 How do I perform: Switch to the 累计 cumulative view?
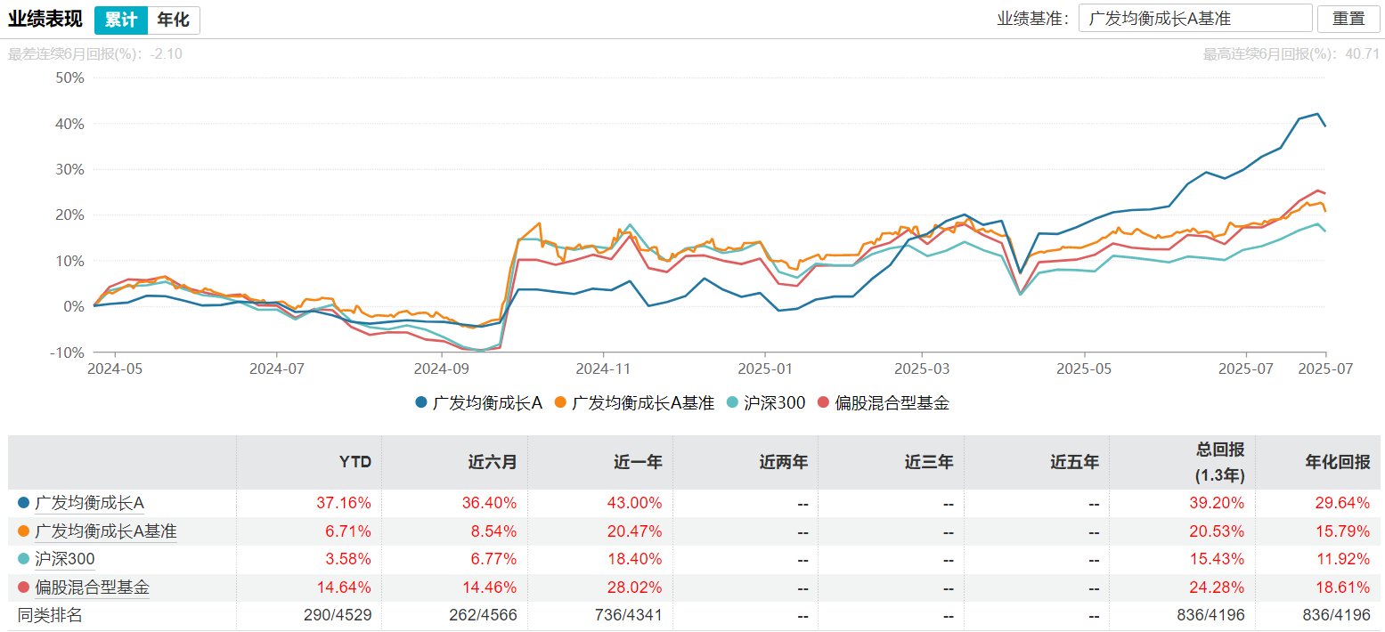tap(121, 20)
